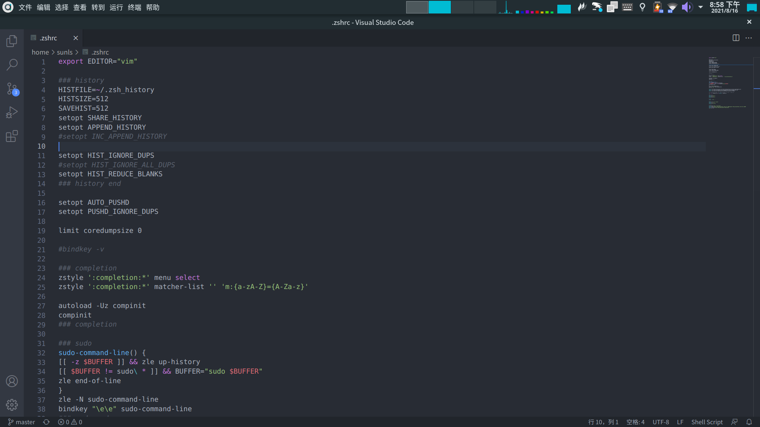Select the 编辑 menu item
Image resolution: width=760 pixels, height=427 pixels.
coord(44,7)
